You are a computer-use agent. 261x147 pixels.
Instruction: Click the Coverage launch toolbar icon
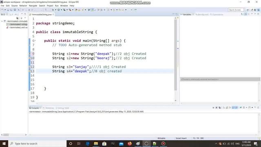[x=64, y=10]
